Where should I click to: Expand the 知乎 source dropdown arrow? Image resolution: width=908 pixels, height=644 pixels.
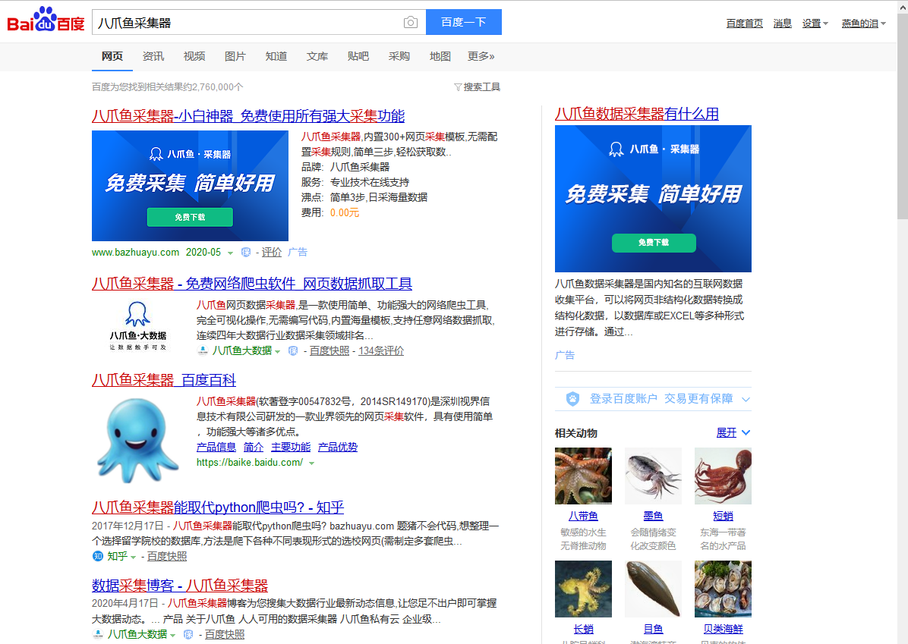[x=133, y=557]
